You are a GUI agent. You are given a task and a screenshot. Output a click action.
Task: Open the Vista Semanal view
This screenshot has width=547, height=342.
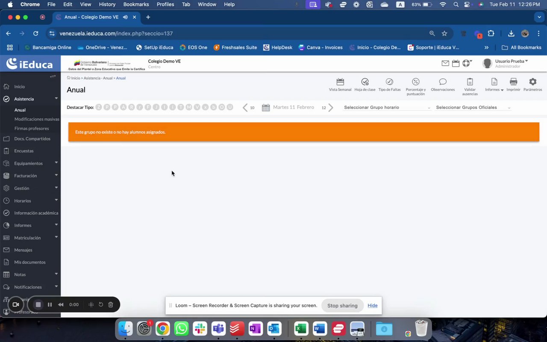click(340, 85)
